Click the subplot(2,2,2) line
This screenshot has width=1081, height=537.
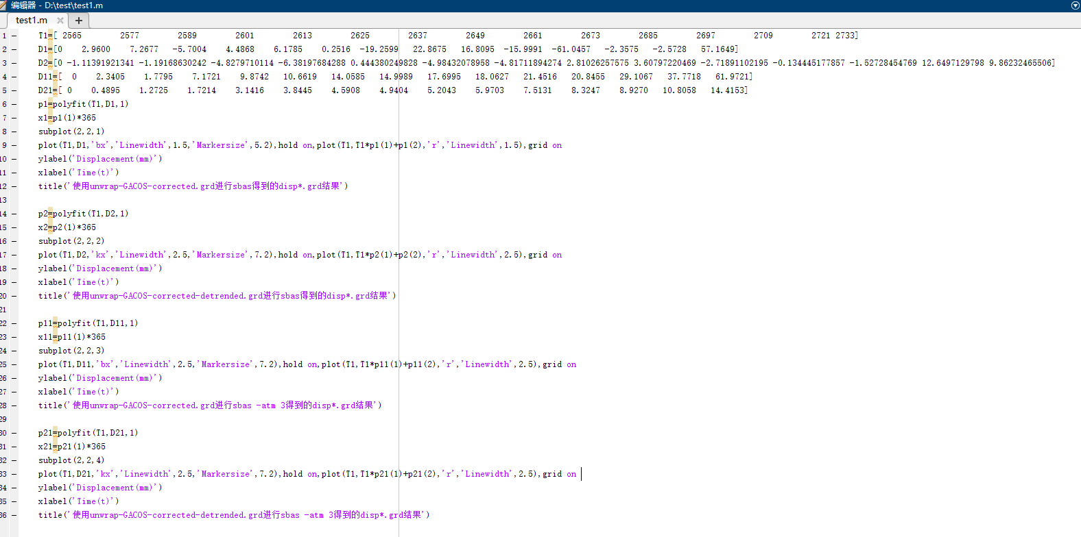pos(71,241)
